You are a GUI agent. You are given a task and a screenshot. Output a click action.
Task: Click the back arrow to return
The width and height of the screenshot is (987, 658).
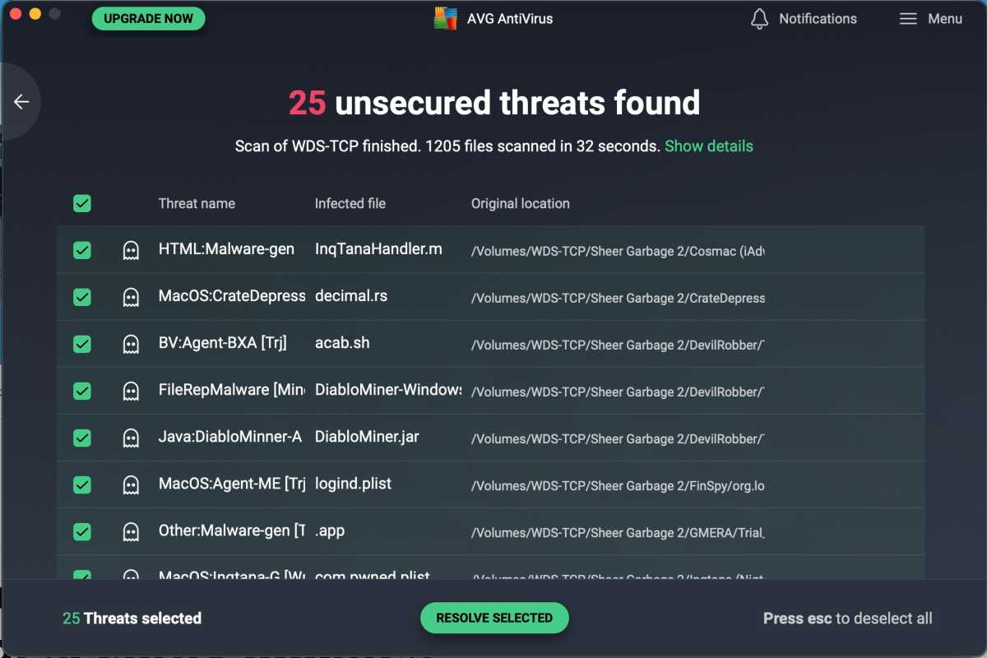tap(20, 100)
